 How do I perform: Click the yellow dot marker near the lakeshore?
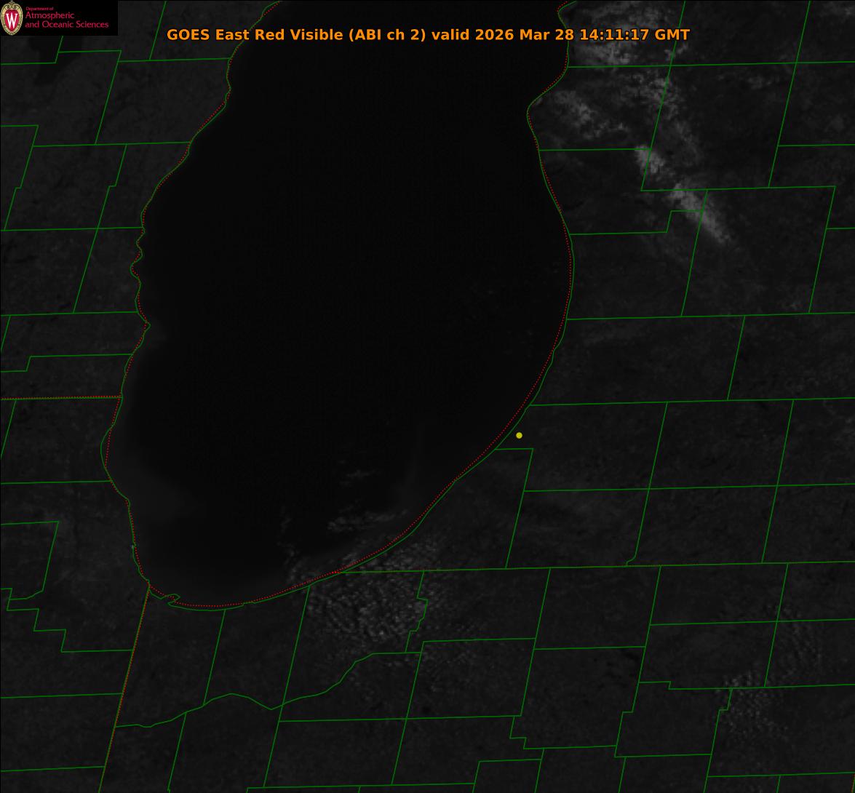[x=519, y=435]
